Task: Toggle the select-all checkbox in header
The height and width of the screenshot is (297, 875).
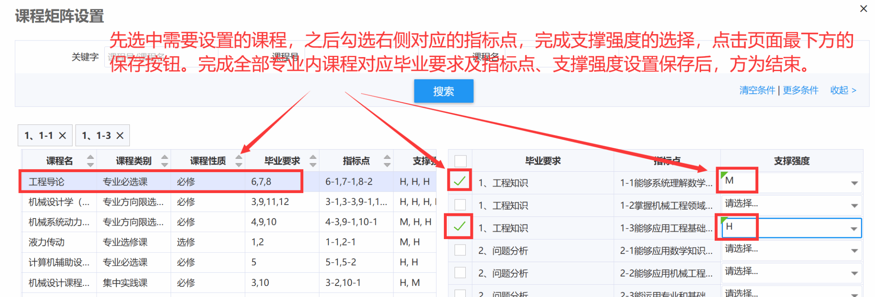Action: coord(460,161)
